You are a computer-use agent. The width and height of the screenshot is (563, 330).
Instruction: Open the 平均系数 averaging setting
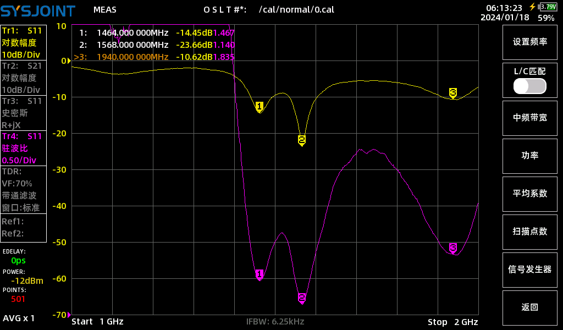529,194
